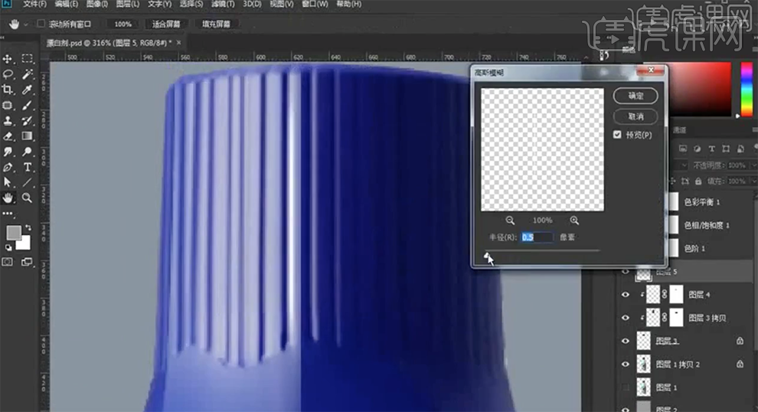This screenshot has width=758, height=412.
Task: Select the Eraser tool
Action: pyautogui.click(x=8, y=136)
